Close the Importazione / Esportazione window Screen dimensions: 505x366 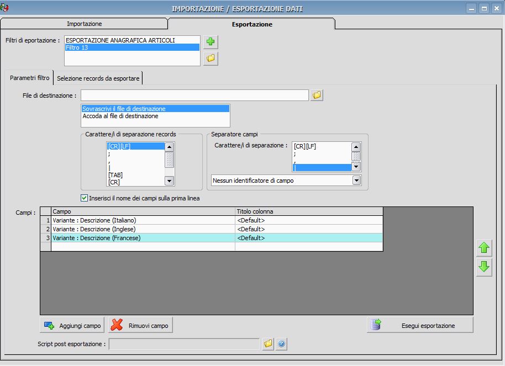click(497, 8)
